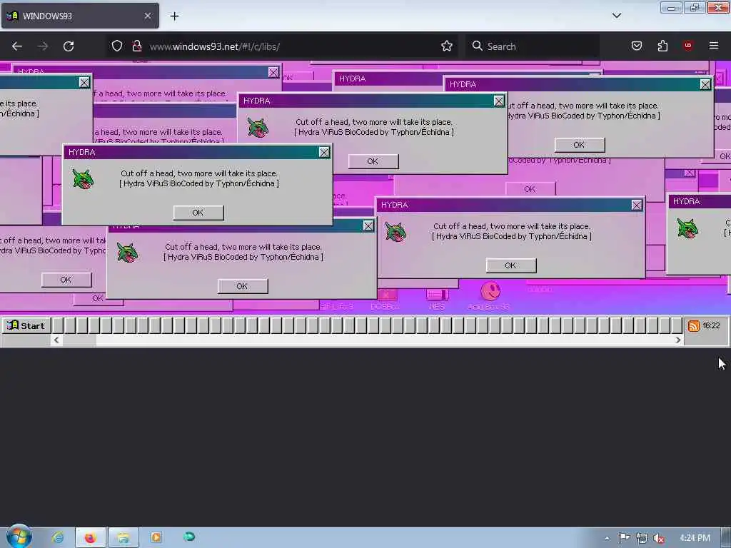The width and height of the screenshot is (731, 548).
Task: Click the network icon in system tray
Action: [642, 538]
